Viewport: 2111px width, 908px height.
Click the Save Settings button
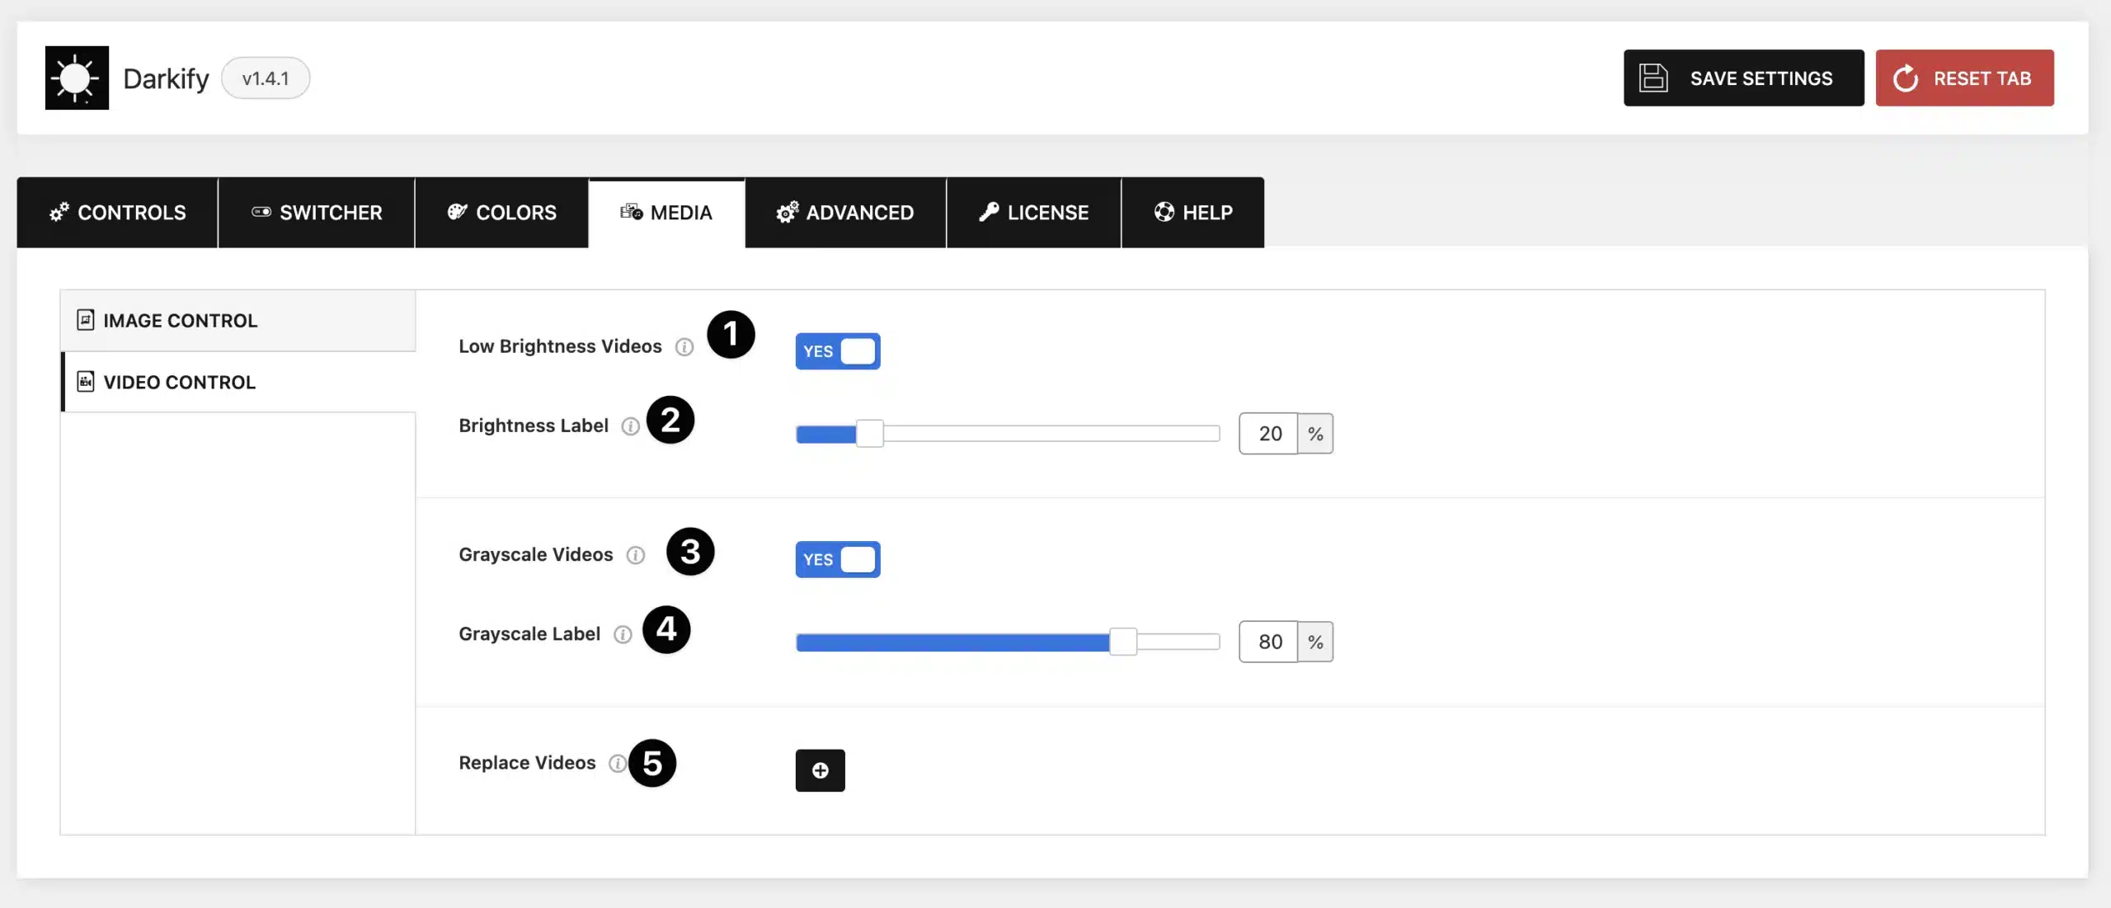point(1743,78)
